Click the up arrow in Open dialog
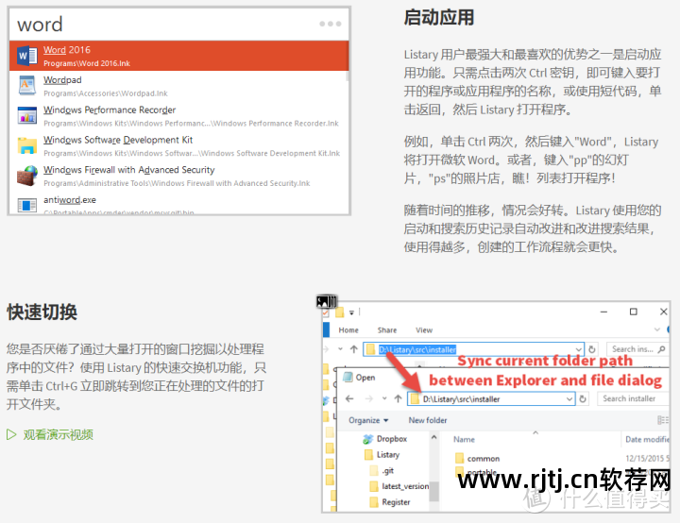The width and height of the screenshot is (680, 523). (x=399, y=398)
